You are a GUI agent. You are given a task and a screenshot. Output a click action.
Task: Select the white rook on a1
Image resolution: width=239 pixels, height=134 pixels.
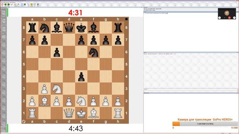coord(32,113)
